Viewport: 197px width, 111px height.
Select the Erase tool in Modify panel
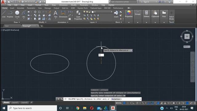[x=50, y=12]
